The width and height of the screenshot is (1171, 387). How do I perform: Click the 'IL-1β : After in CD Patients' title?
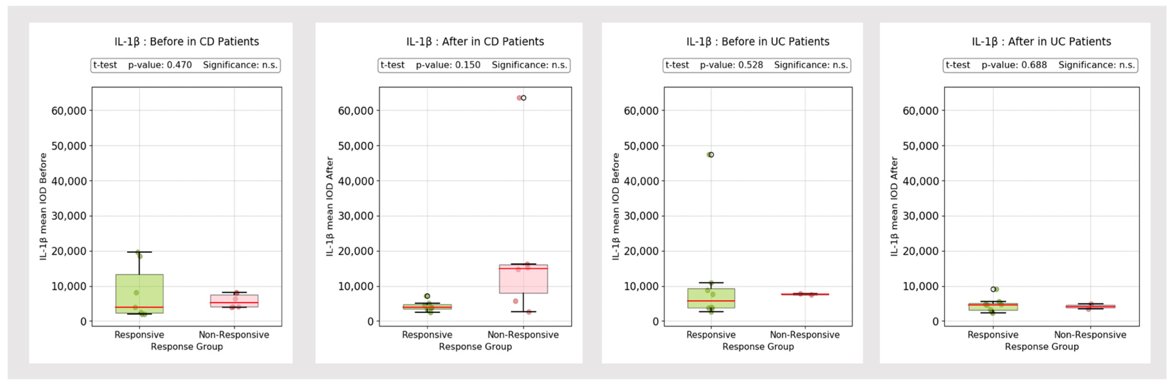pos(475,42)
